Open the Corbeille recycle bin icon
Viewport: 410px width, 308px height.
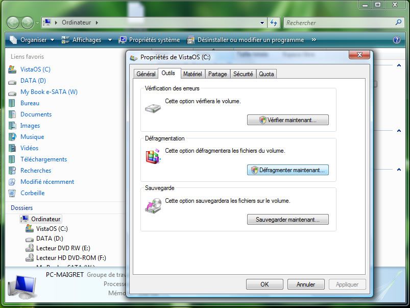coord(12,193)
